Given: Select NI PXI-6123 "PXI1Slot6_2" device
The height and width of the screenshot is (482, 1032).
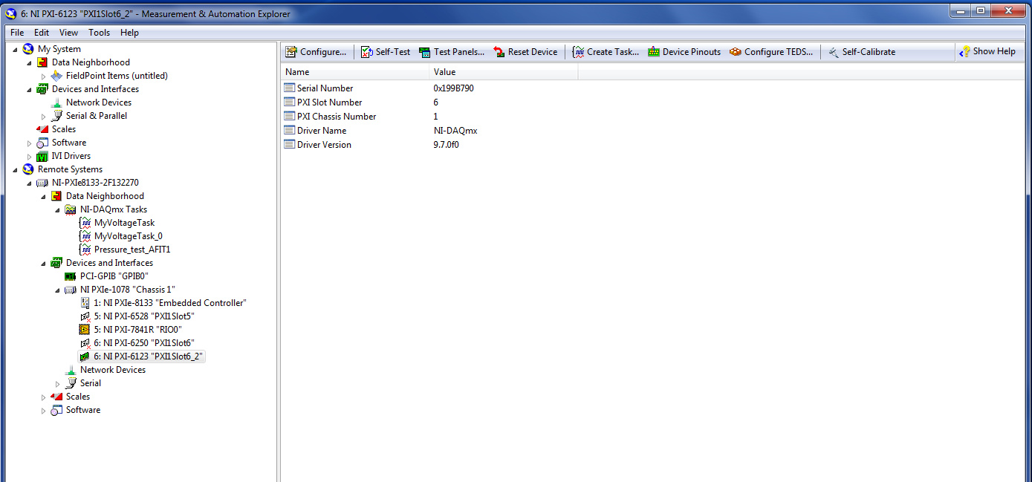Looking at the screenshot, I should pyautogui.click(x=148, y=356).
